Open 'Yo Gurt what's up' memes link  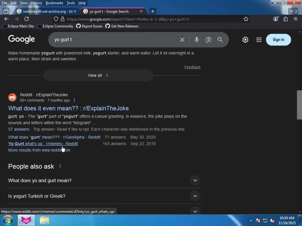[x=43, y=144]
